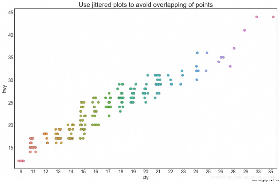This screenshot has width=279, height=182.
Task: Click the chart title text
Action: [146, 5]
